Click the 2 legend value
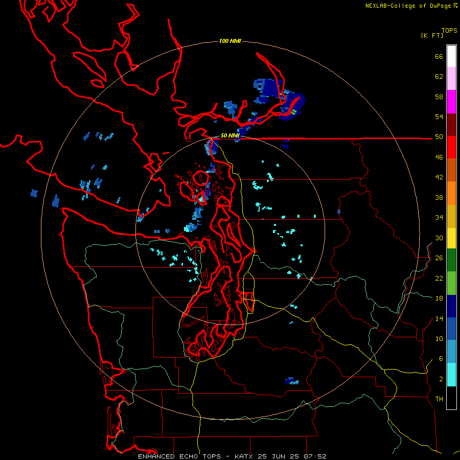Screen dimensions: 460x460 coord(441,379)
